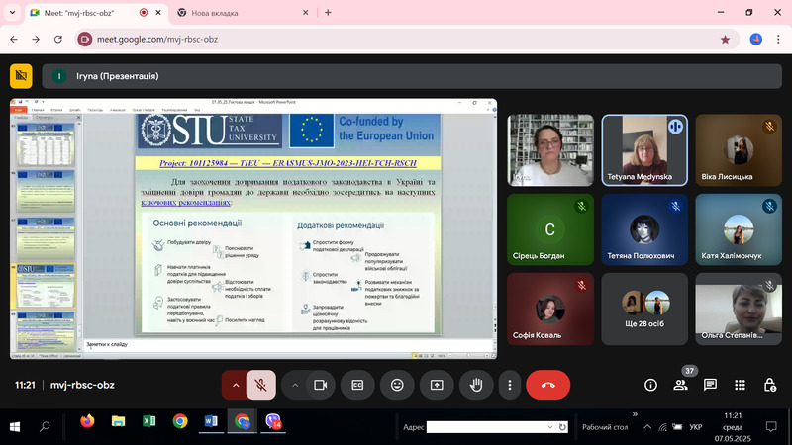Select Софія Коваль participant tile

(x=550, y=309)
